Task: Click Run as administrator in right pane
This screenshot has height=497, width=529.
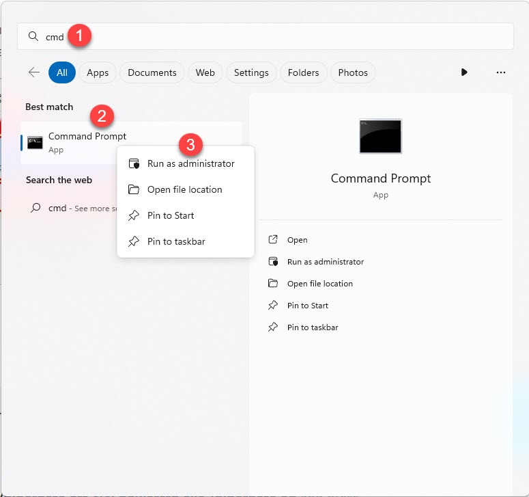Action: [325, 262]
